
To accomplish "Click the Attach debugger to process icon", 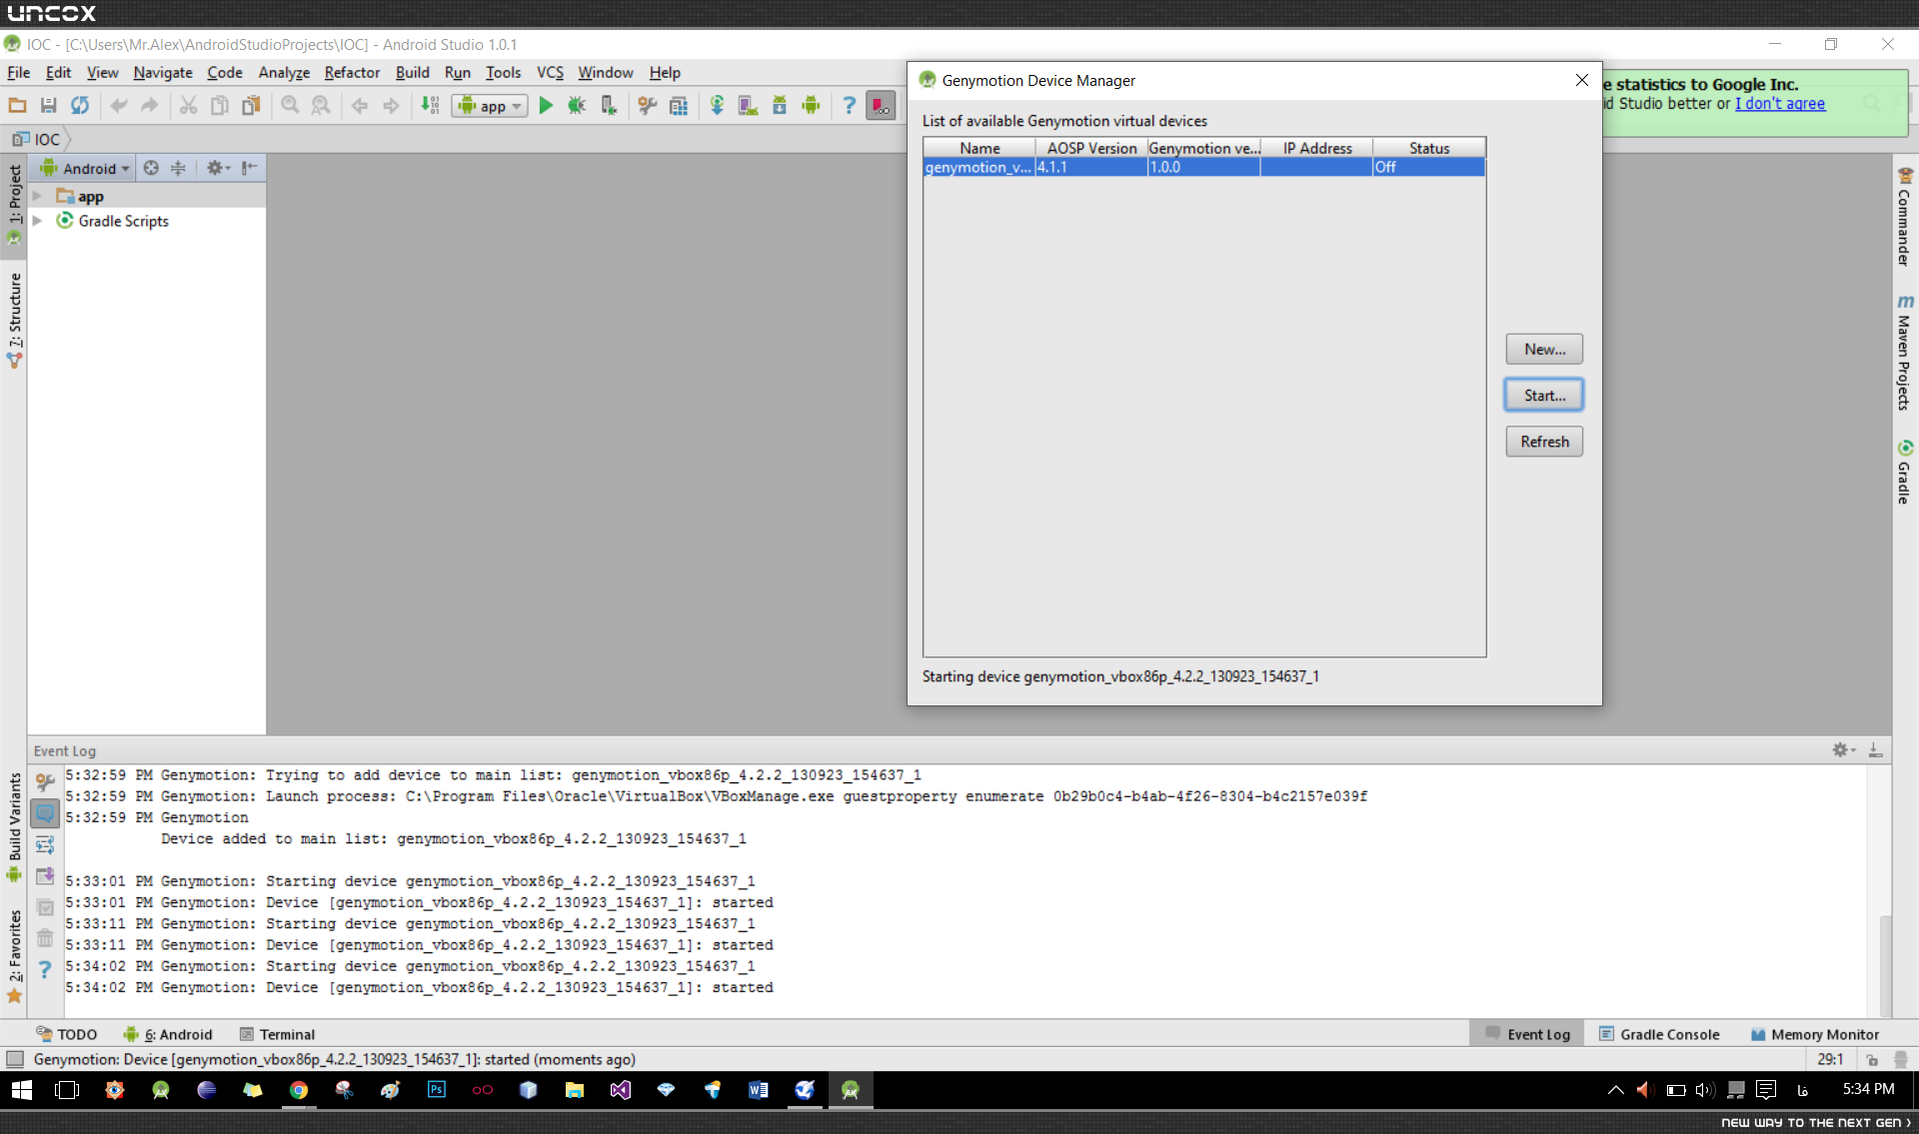I will [x=608, y=105].
